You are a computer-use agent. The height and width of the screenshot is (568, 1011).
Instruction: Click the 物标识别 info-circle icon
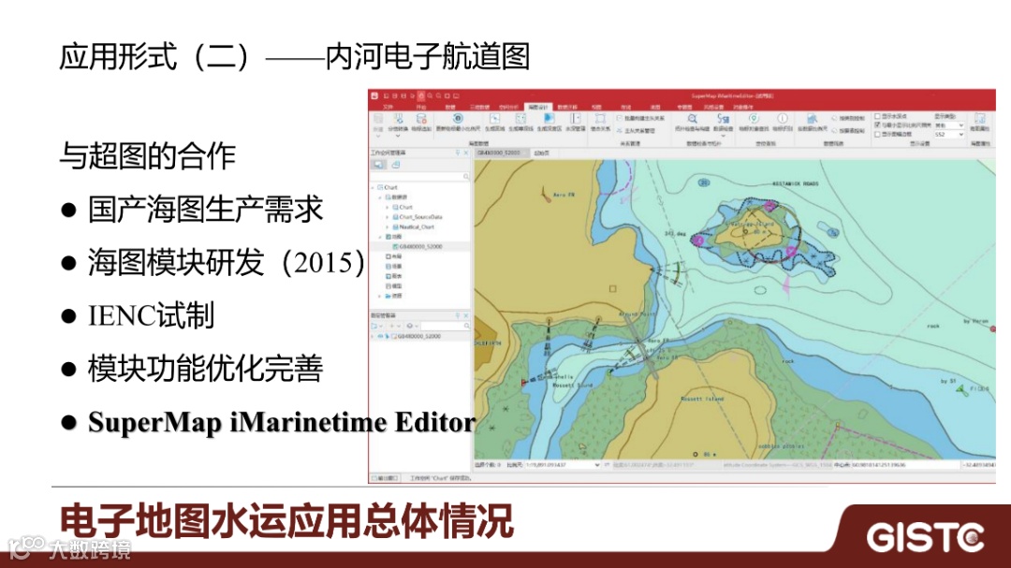(782, 119)
